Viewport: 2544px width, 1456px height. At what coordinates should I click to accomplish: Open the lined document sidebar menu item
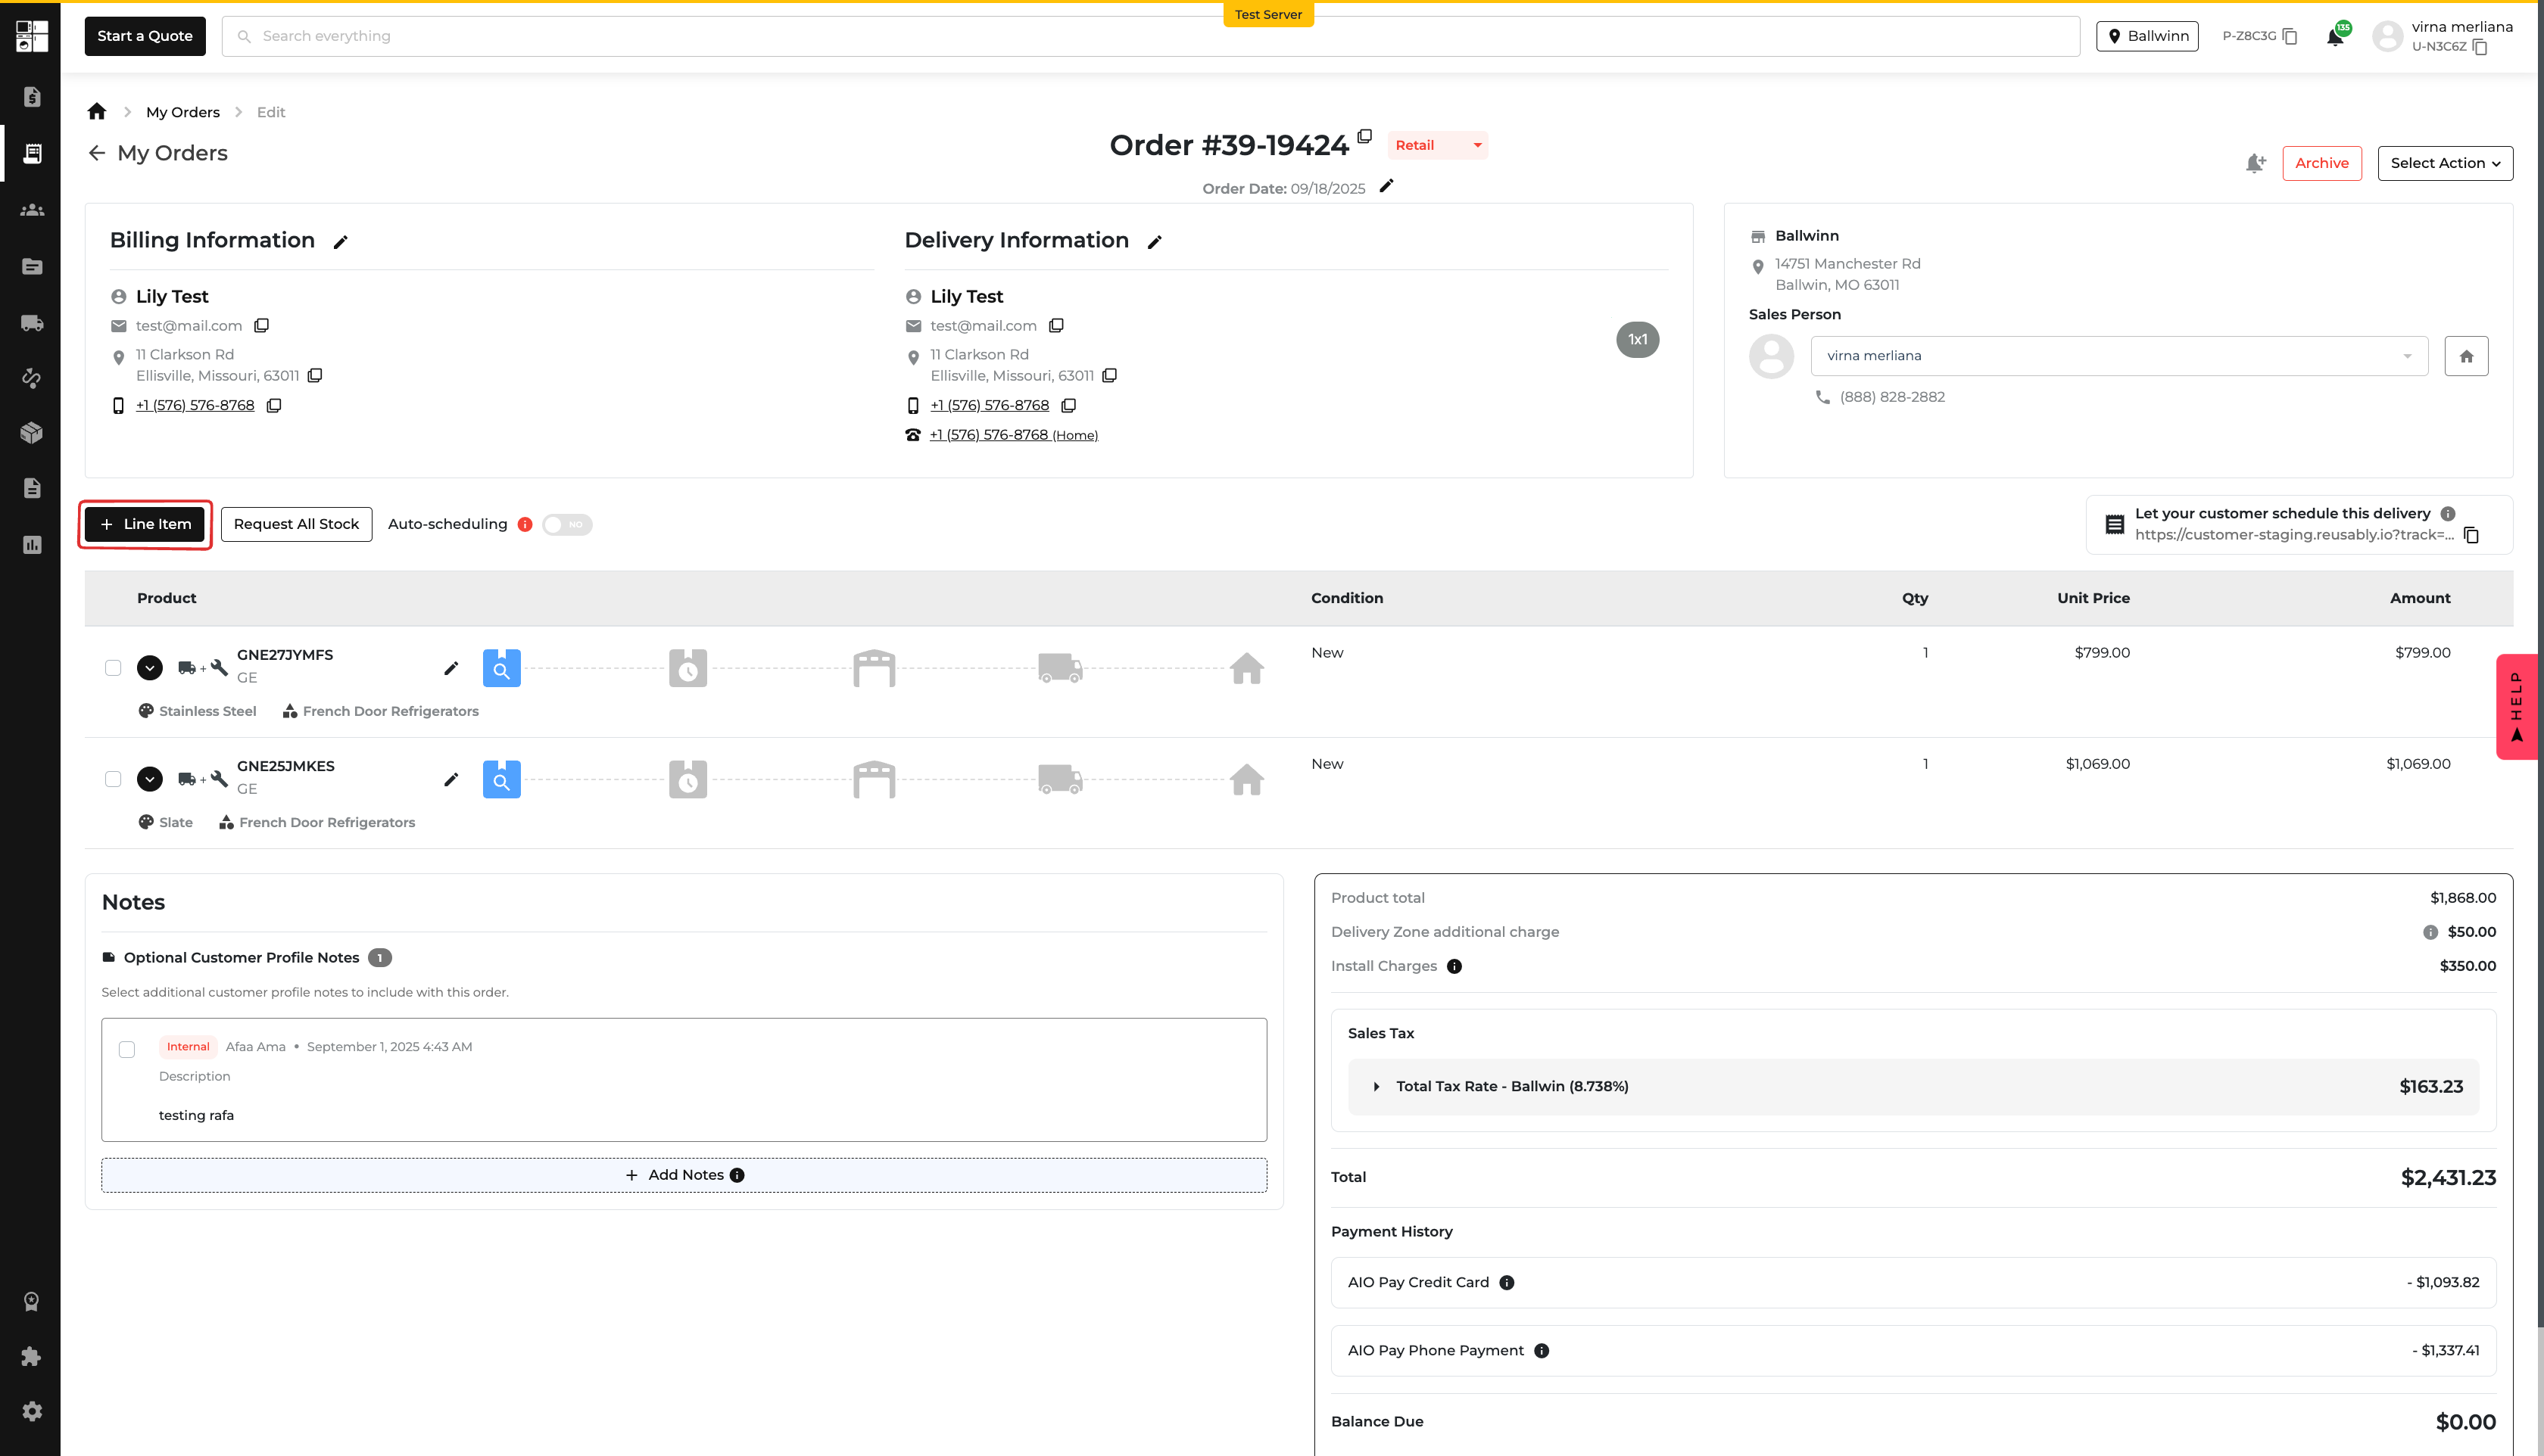coord(32,488)
